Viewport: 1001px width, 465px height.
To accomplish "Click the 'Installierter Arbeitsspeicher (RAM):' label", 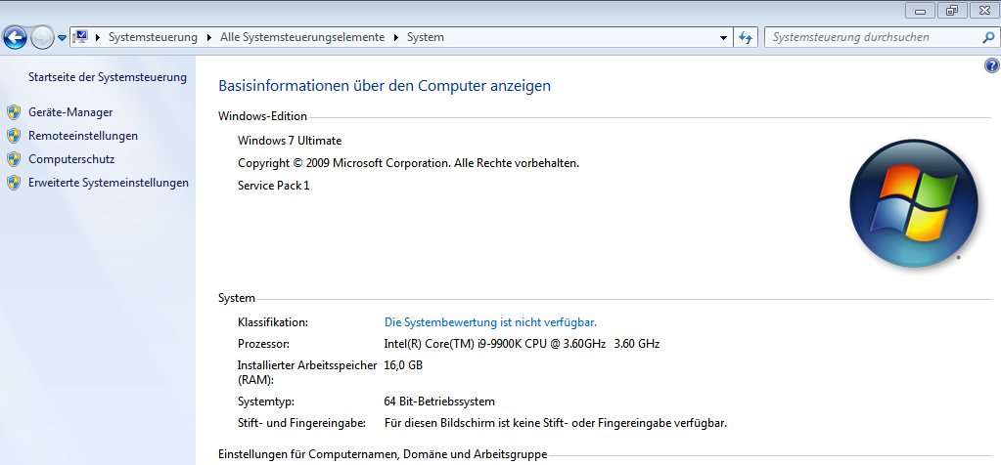I will coord(307,372).
